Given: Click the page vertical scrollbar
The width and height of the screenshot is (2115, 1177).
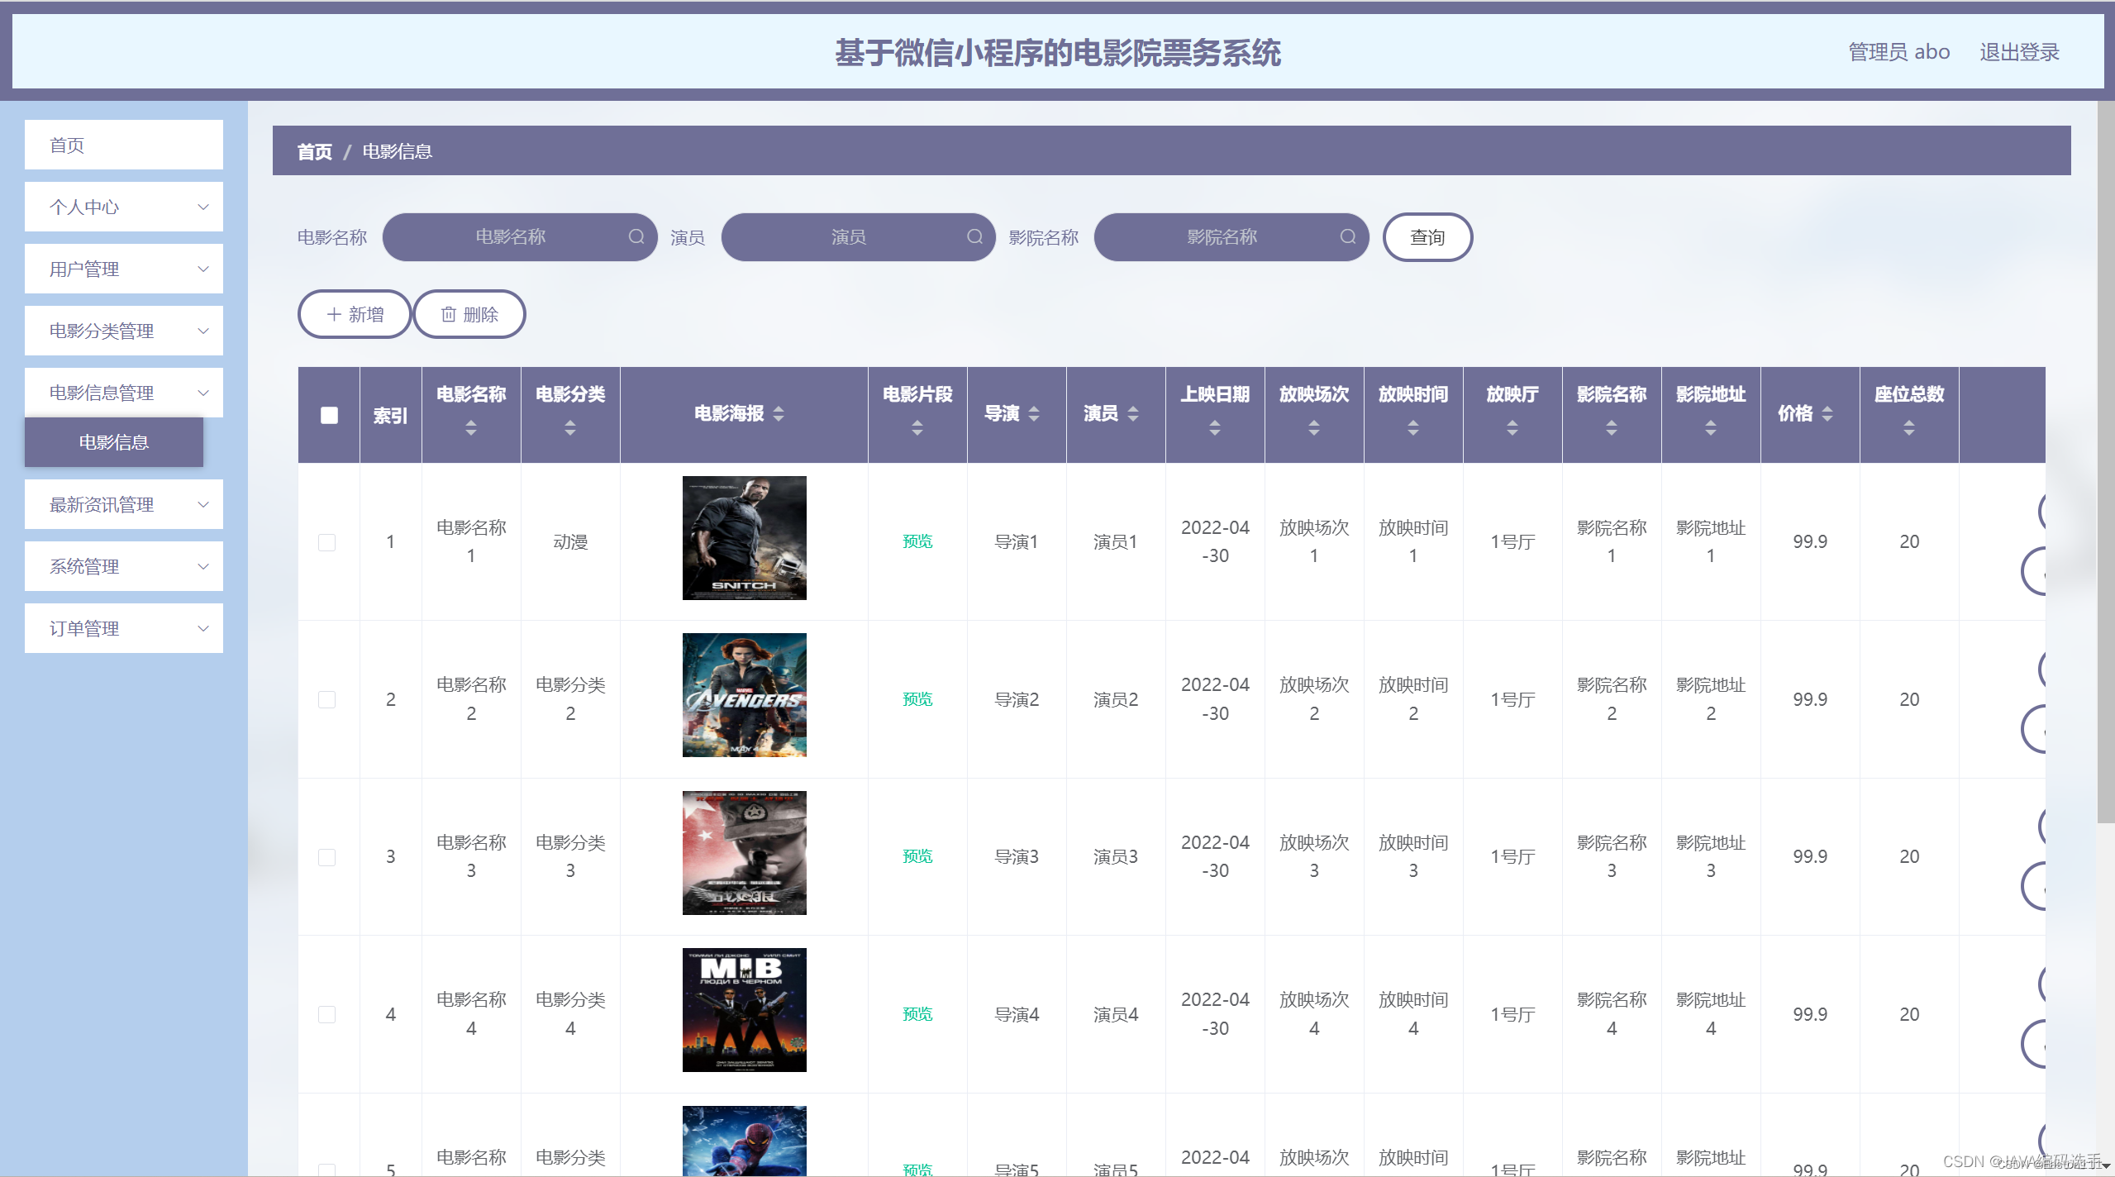Looking at the screenshot, I should click(x=2106, y=463).
